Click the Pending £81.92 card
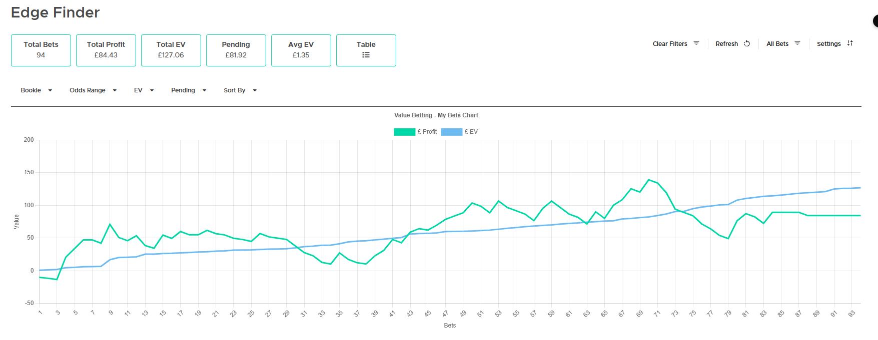878x340 pixels. (x=236, y=50)
